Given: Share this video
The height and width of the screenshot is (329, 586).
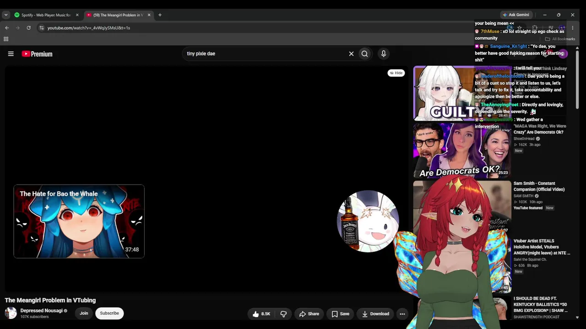Looking at the screenshot, I should [x=309, y=314].
